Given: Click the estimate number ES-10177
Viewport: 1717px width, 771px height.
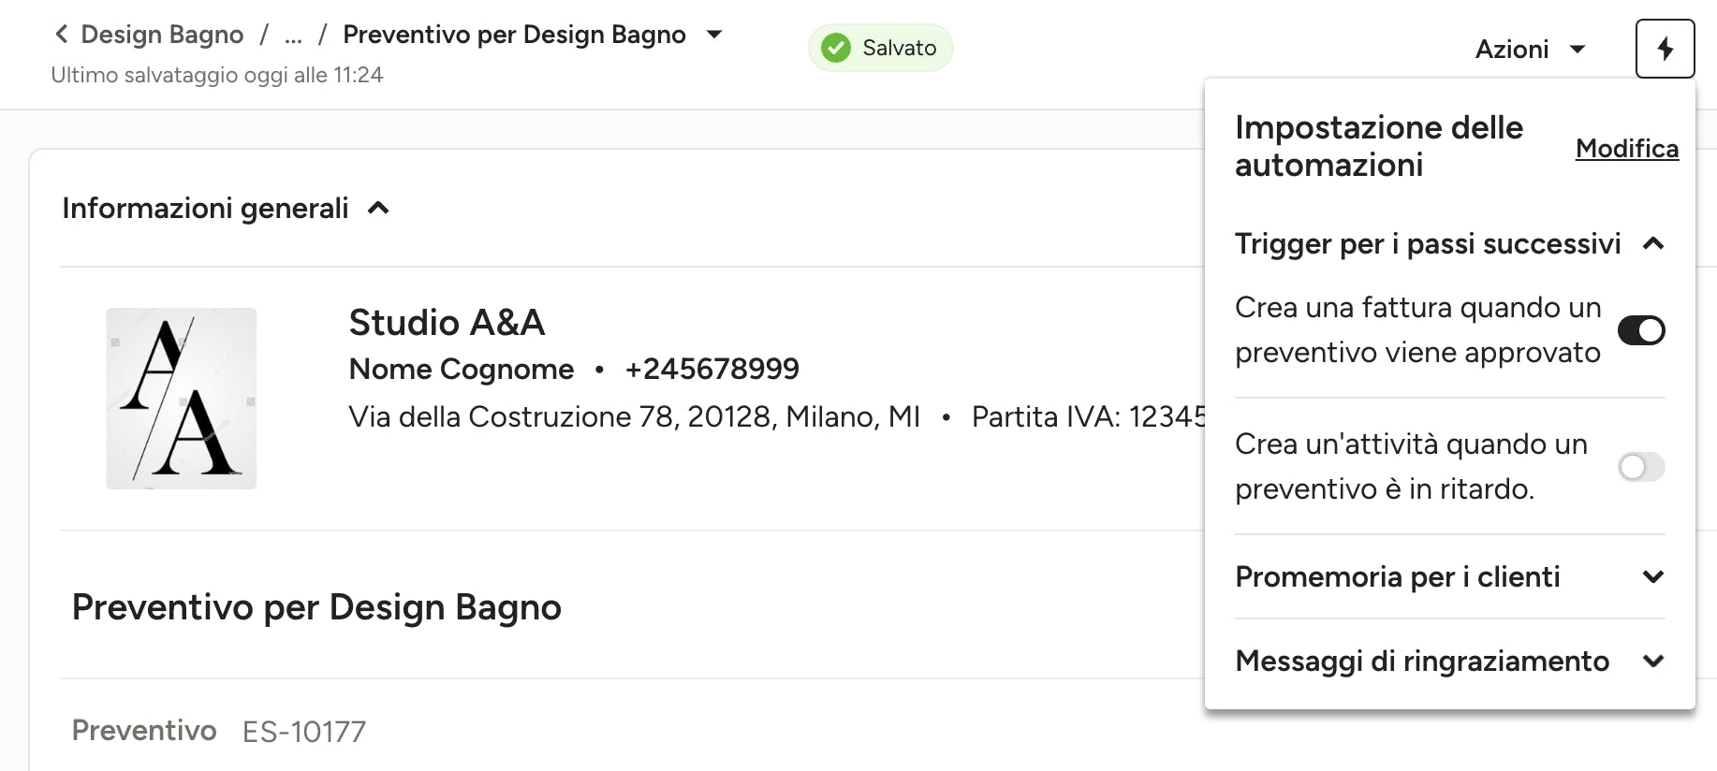Looking at the screenshot, I should click(304, 732).
